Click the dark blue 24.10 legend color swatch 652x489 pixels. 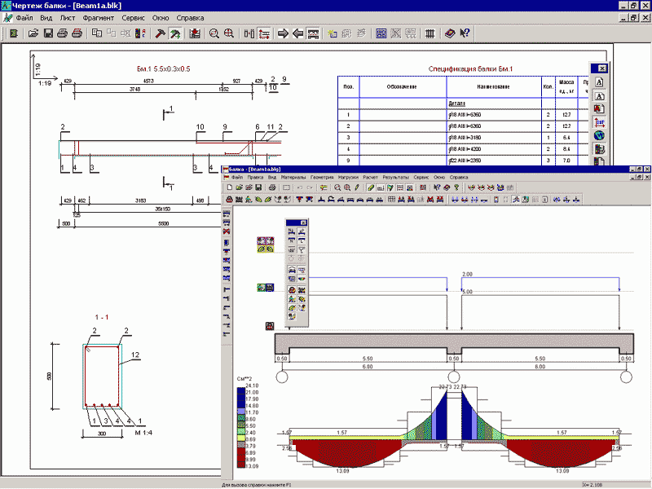[x=240, y=391]
